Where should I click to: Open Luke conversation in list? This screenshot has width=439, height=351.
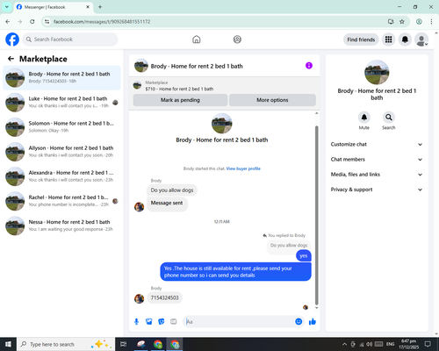point(61,103)
